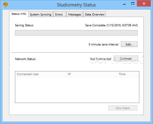Viewport: 153px width, 124px height.
Task: Click the Studiometry app icon in title bar
Action: point(6,5)
